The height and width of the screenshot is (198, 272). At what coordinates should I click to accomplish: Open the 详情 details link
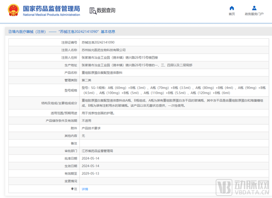point(85,189)
